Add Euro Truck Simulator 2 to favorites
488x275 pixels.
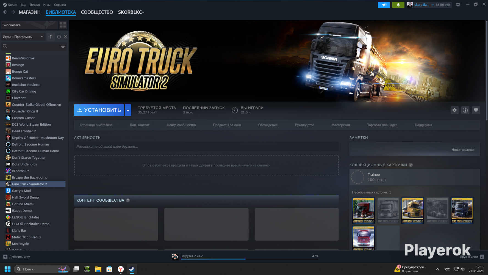[x=476, y=110]
